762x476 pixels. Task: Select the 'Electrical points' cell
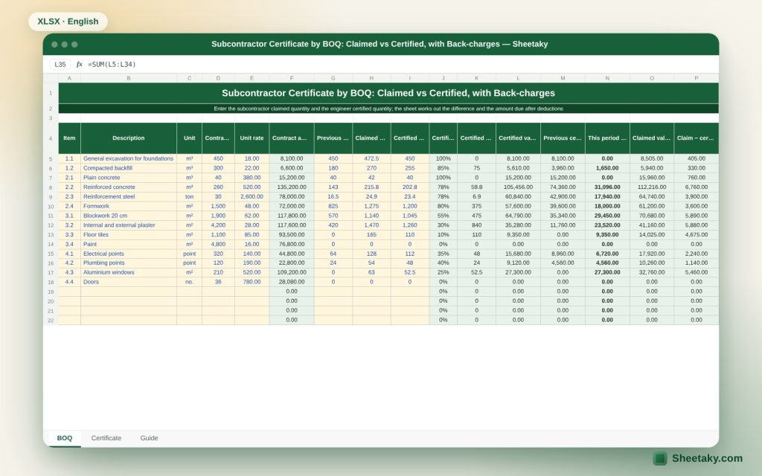(x=128, y=254)
